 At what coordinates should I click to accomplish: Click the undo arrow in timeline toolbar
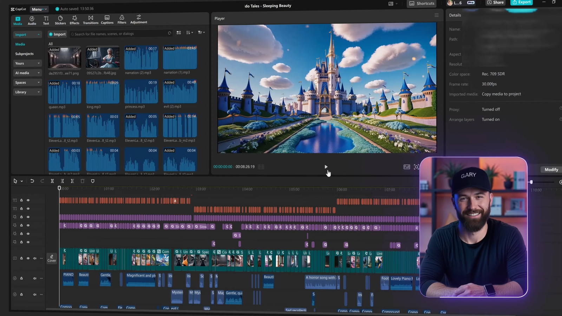pyautogui.click(x=32, y=181)
